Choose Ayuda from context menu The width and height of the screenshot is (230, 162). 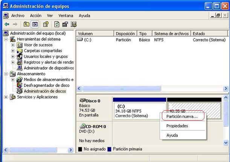click(x=183, y=135)
